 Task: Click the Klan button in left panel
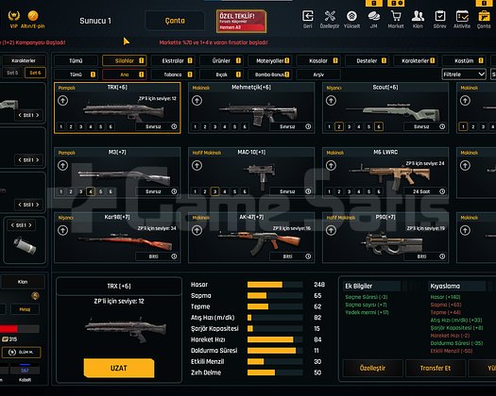23,282
